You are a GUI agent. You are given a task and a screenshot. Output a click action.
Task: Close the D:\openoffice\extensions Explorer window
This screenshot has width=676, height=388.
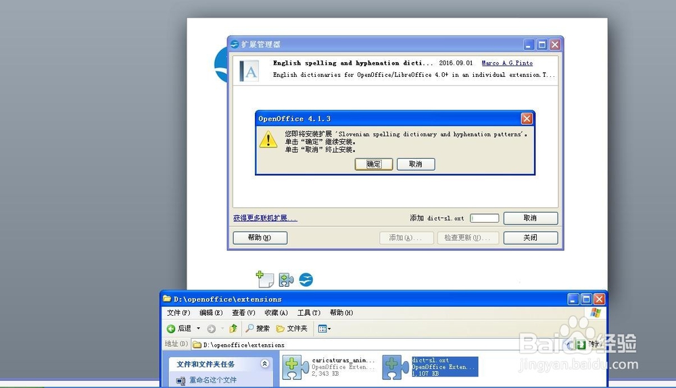click(x=599, y=299)
